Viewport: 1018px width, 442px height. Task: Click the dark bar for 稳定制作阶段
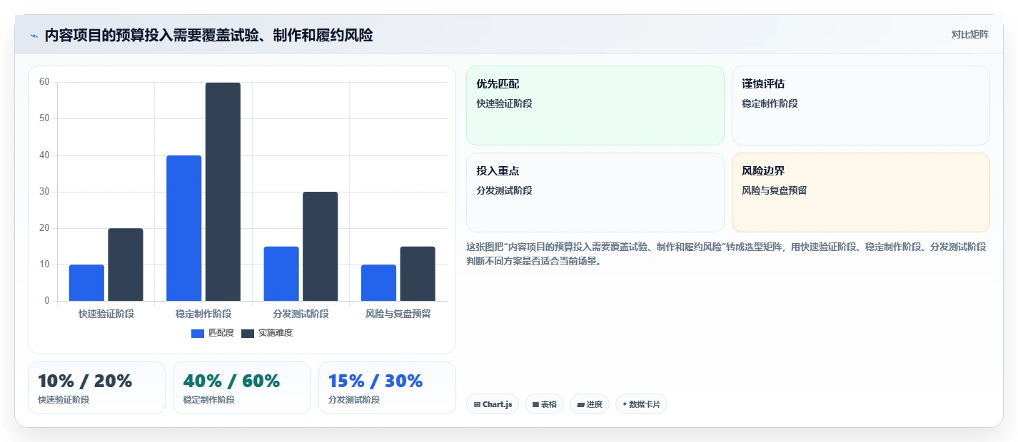tap(223, 192)
